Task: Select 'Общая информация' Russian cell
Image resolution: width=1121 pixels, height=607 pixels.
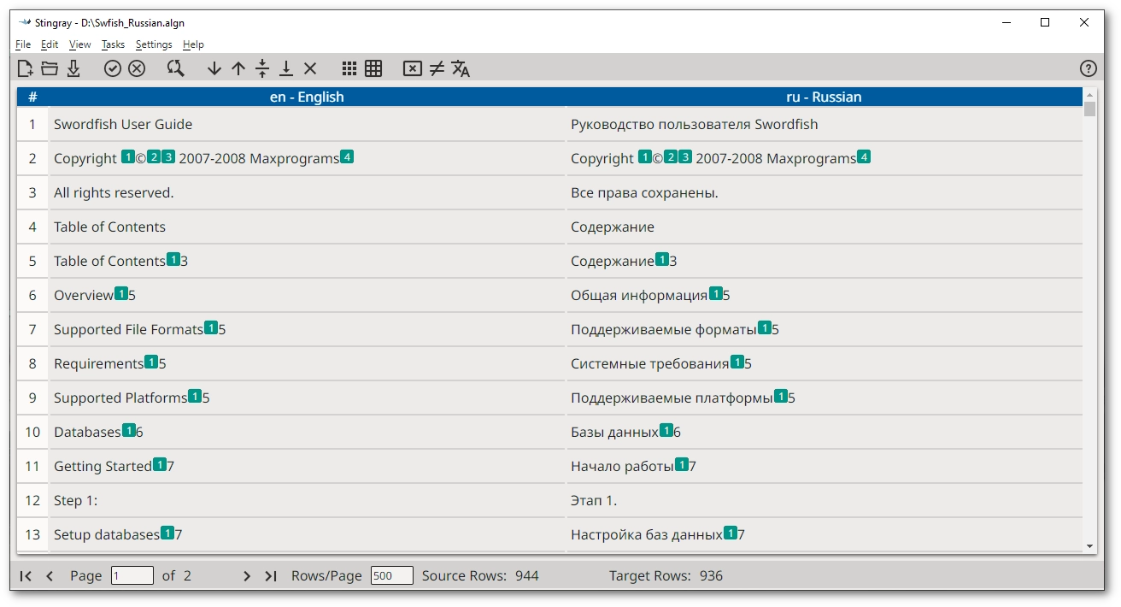Action: (825, 295)
